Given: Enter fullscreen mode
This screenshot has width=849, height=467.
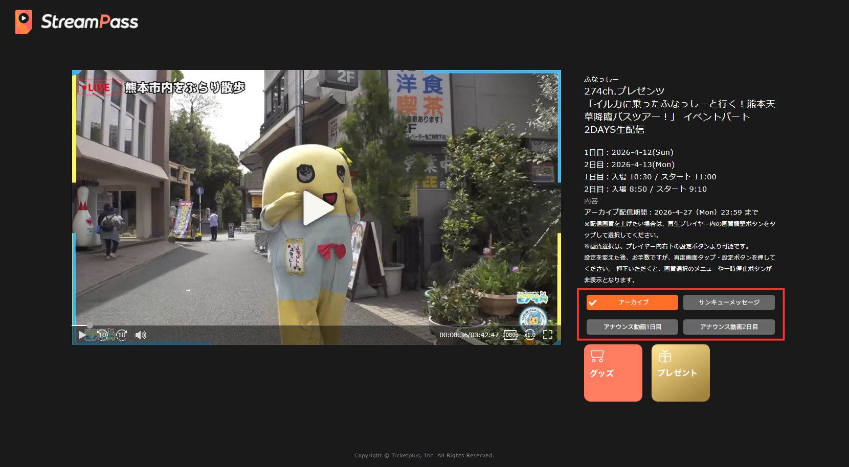Looking at the screenshot, I should pyautogui.click(x=548, y=335).
